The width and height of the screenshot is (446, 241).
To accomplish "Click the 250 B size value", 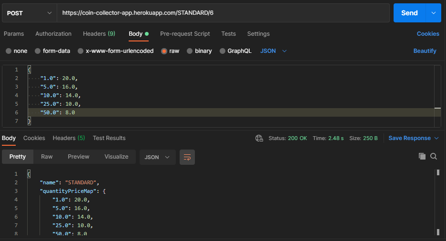I will (x=370, y=138).
